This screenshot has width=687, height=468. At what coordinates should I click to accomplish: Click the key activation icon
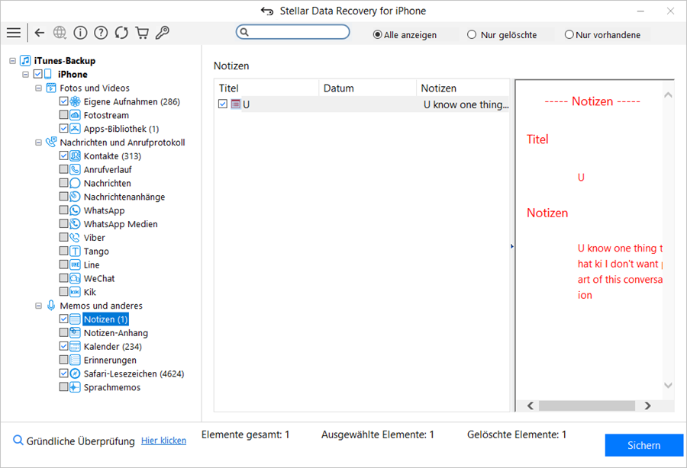162,32
